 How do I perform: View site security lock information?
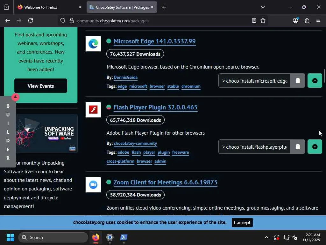click(72, 20)
